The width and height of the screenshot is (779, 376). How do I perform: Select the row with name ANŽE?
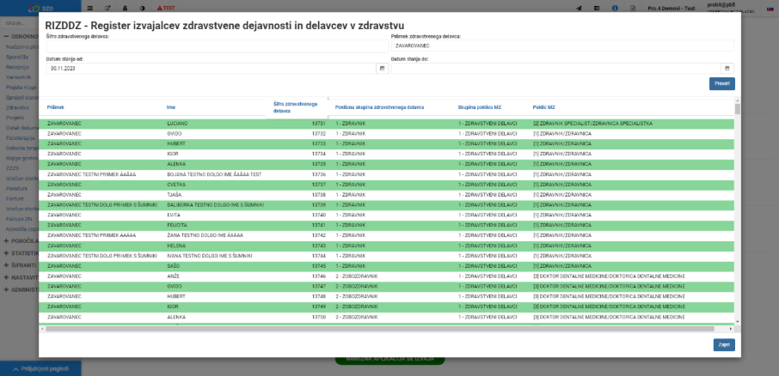tap(386, 276)
